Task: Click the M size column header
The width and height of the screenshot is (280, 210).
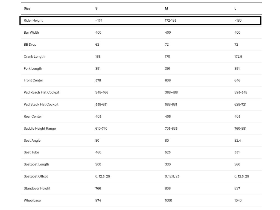Action: pos(166,8)
